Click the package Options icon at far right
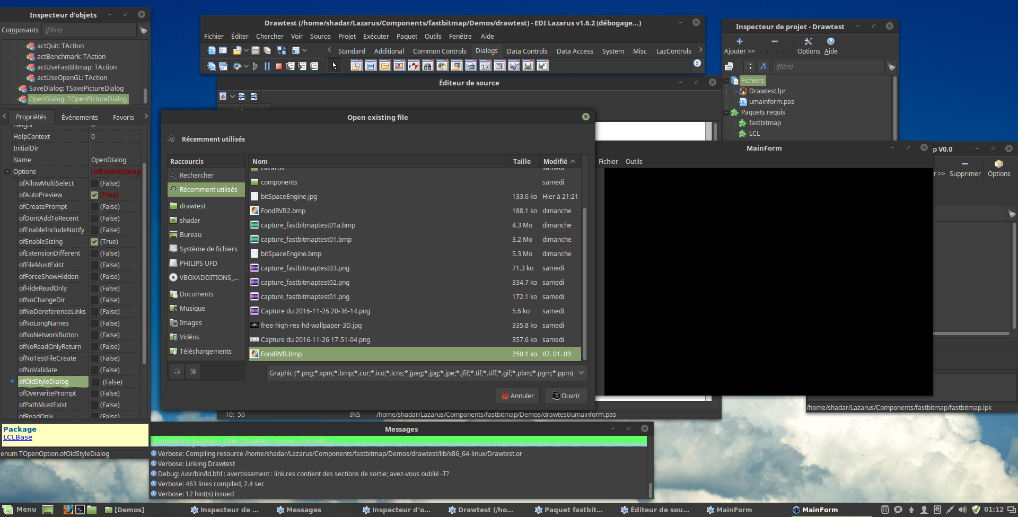1018x517 pixels. 999,164
